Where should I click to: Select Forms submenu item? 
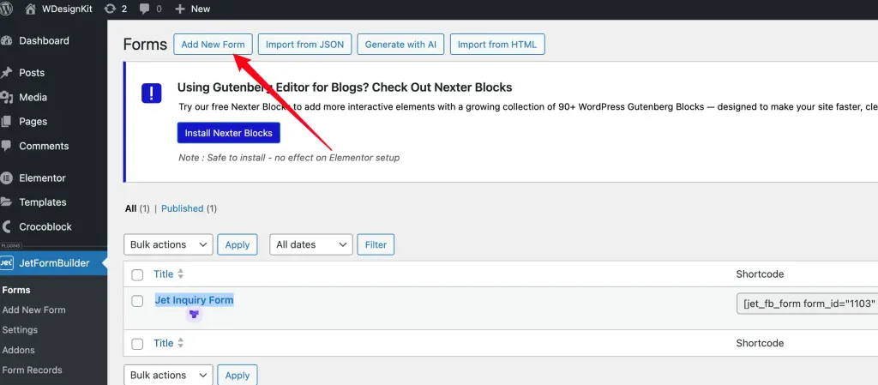(x=16, y=290)
